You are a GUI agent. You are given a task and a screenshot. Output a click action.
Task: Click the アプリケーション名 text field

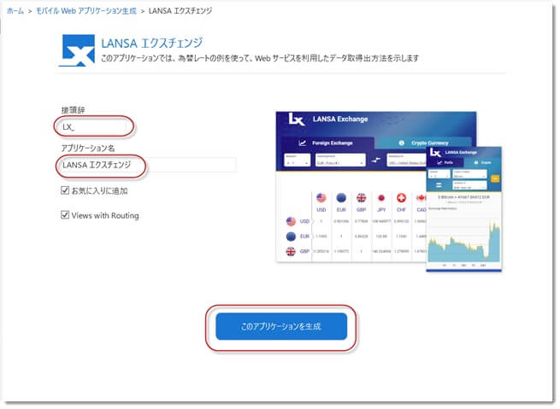tap(145, 165)
